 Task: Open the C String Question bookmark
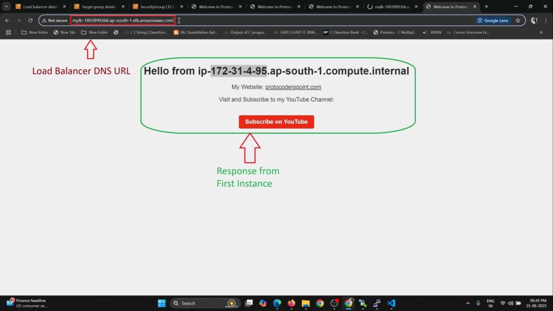(146, 32)
